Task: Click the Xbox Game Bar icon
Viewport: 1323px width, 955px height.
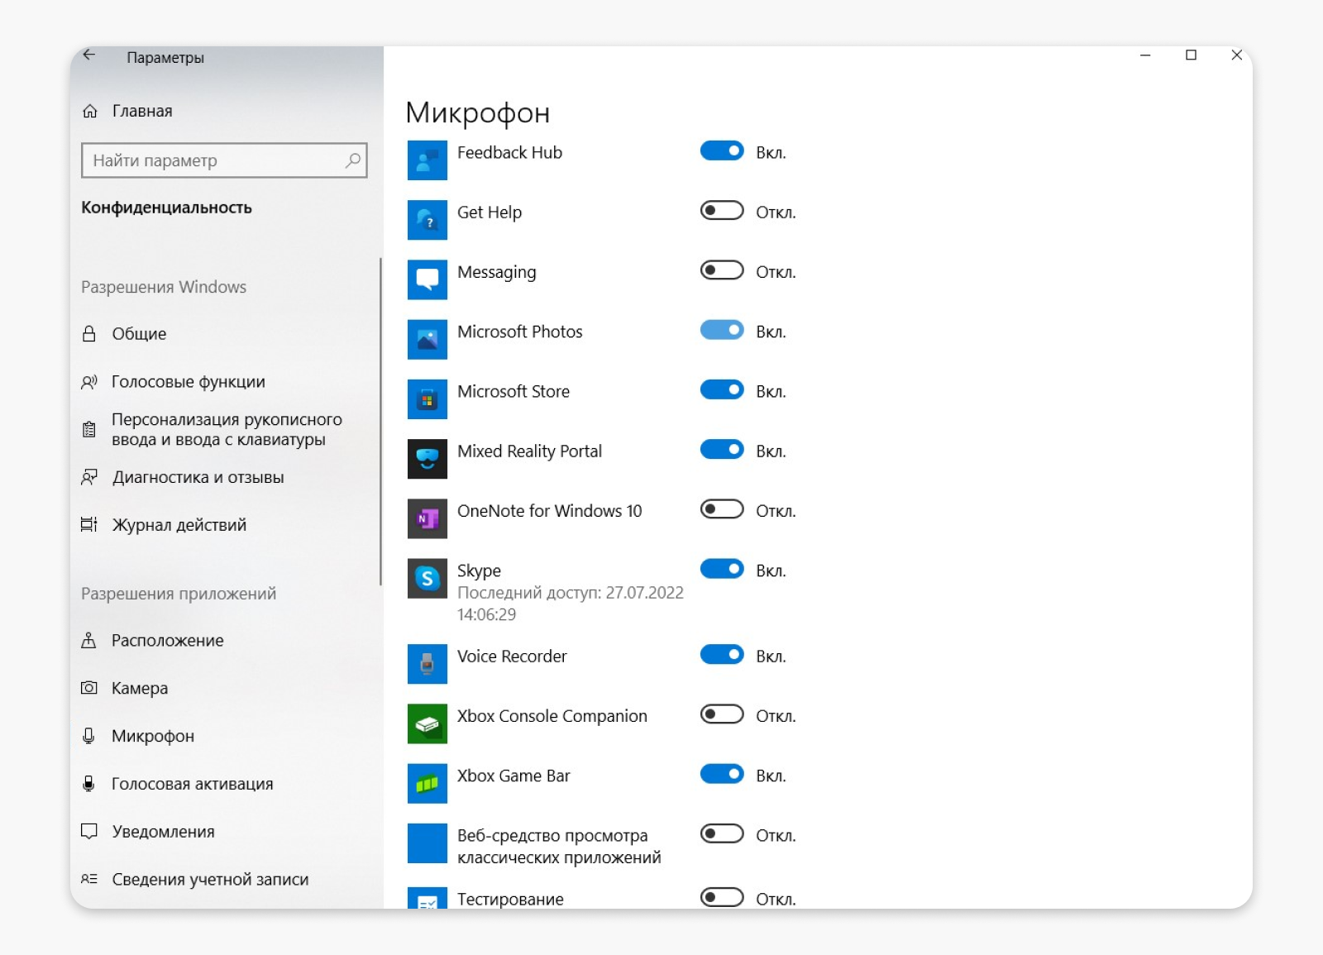Action: coord(427,783)
